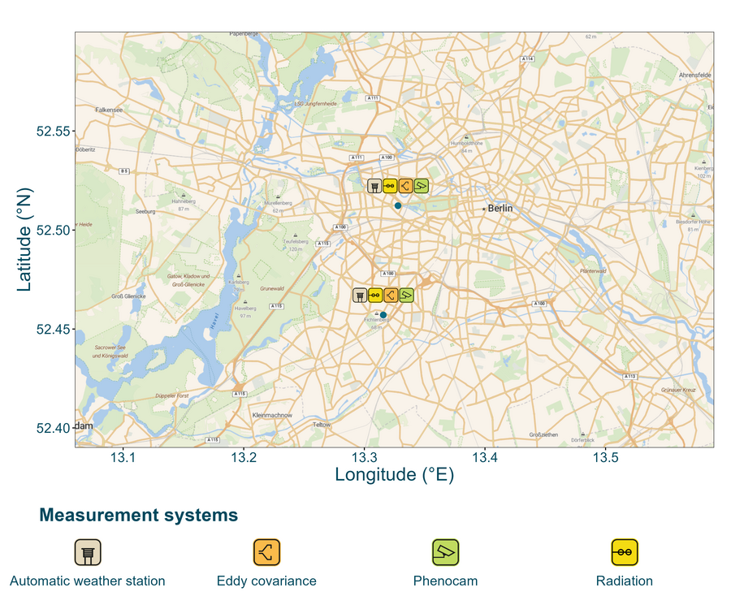Click the 13.4 longitude tick label
Viewport: 731px width, 609px height.
click(485, 458)
